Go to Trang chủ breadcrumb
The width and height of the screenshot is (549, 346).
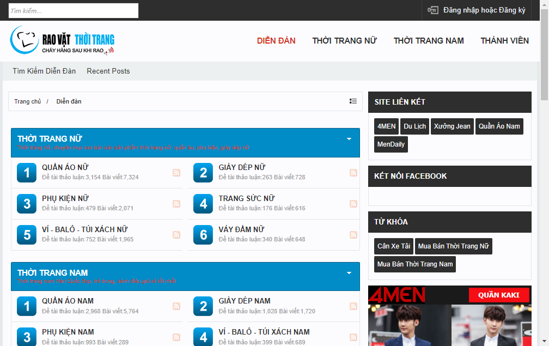27,101
